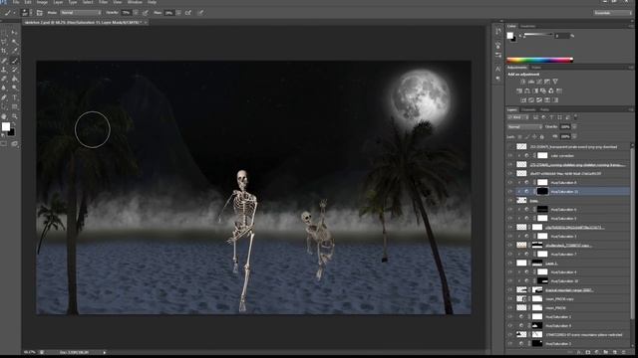Switch to the Styles tab
Screen dimensions: 638x358
point(536,68)
